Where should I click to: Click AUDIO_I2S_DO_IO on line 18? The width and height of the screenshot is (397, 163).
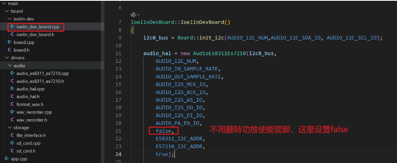tap(179, 108)
